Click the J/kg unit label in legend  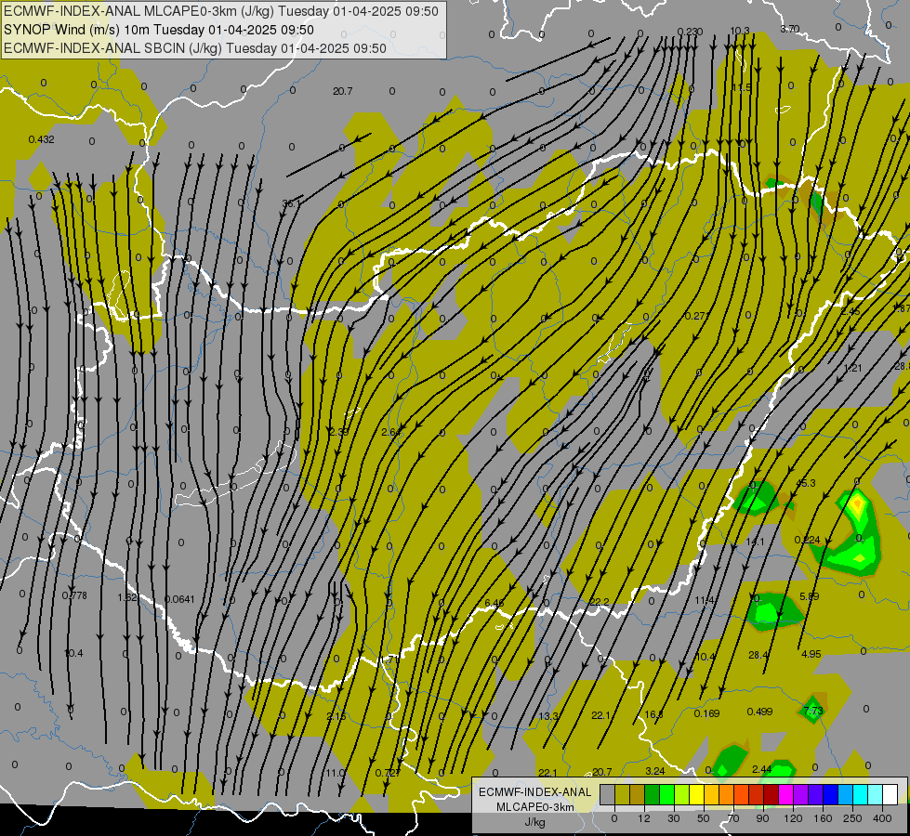(534, 822)
